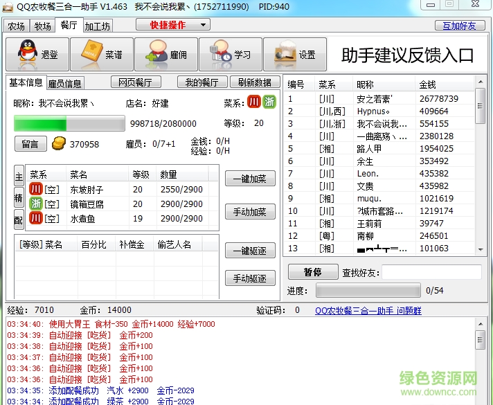
Task: Click the red 川 cuisine badge
Action: pos(254,102)
